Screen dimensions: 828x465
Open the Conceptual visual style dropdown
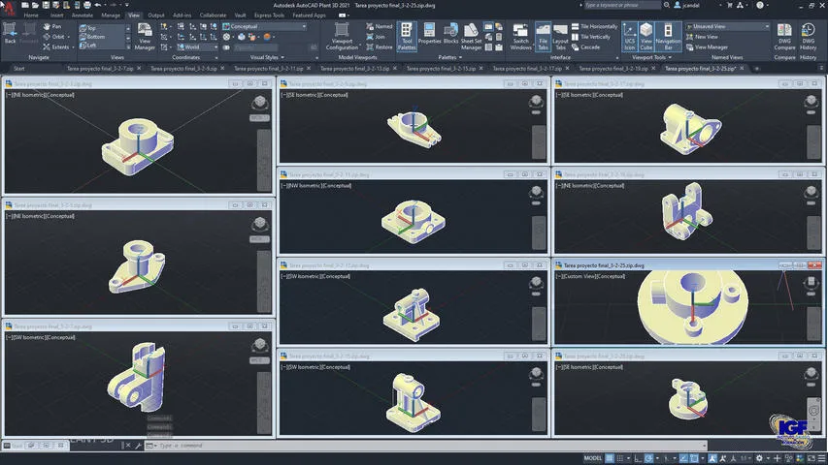point(264,26)
